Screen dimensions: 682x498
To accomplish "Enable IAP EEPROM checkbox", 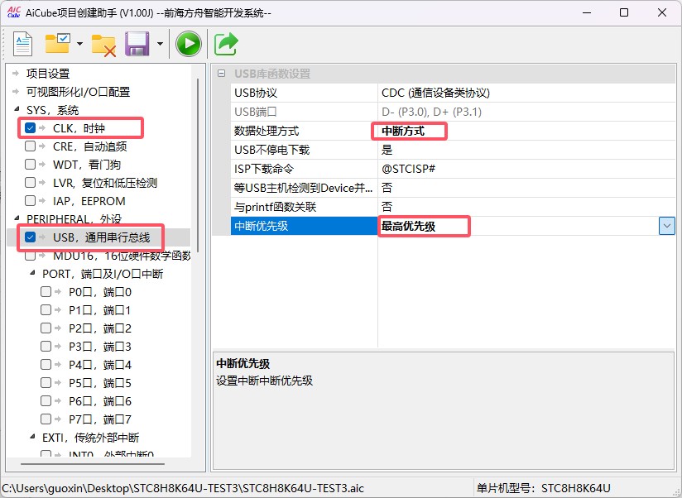I will click(30, 201).
